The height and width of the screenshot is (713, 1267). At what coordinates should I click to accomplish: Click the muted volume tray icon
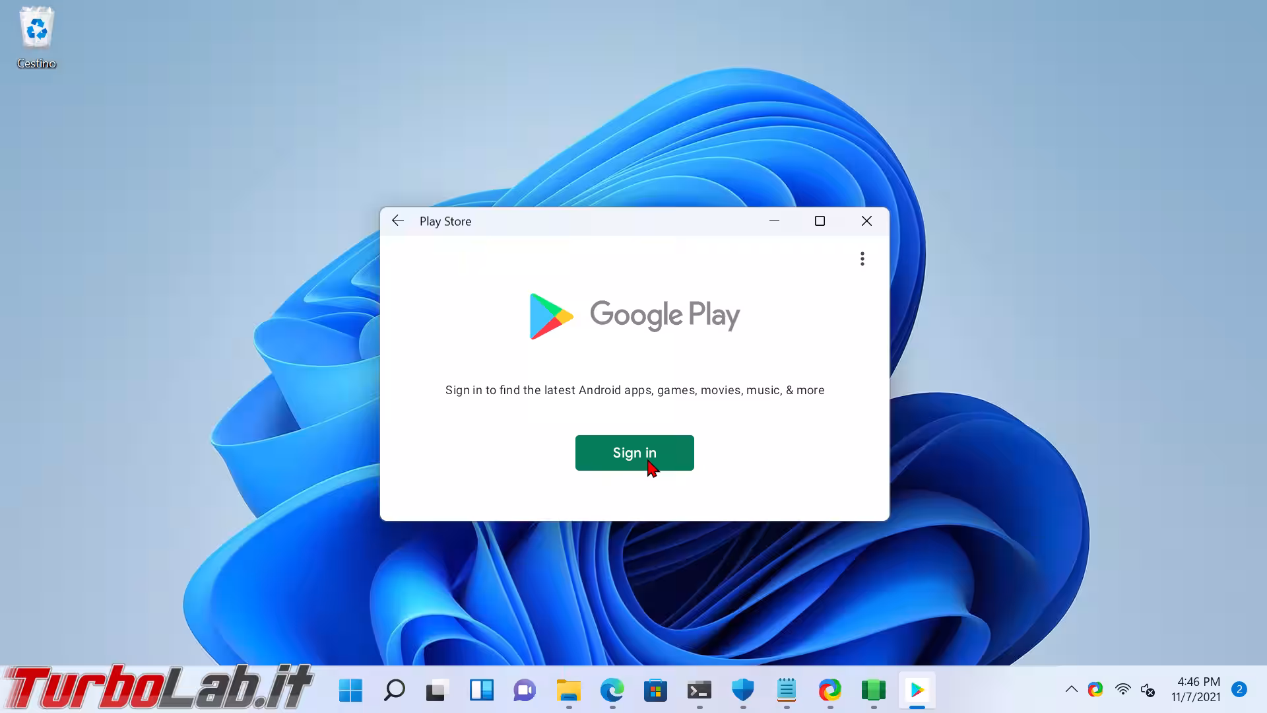(x=1148, y=690)
